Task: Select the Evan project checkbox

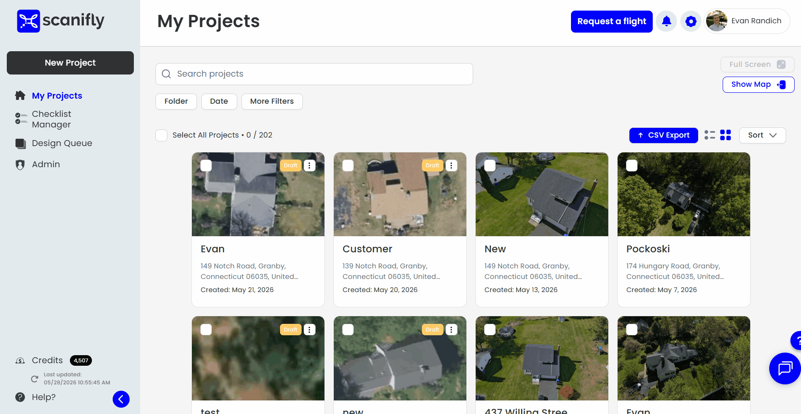Action: pos(206,166)
